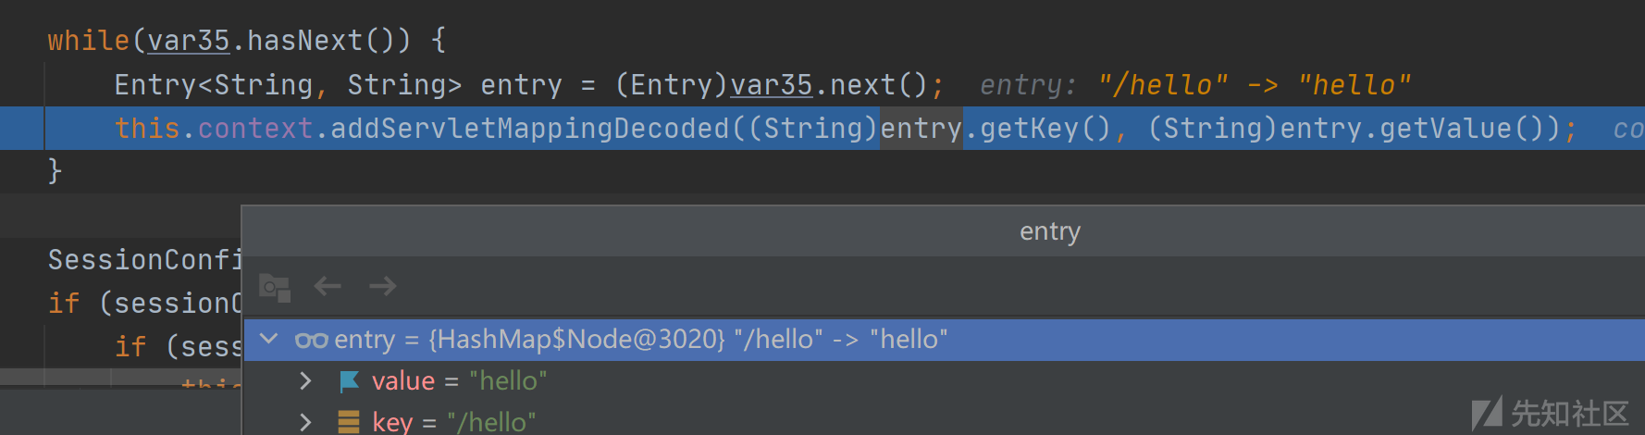Expand the value = "hello" node
1645x435 pixels.
pos(305,380)
